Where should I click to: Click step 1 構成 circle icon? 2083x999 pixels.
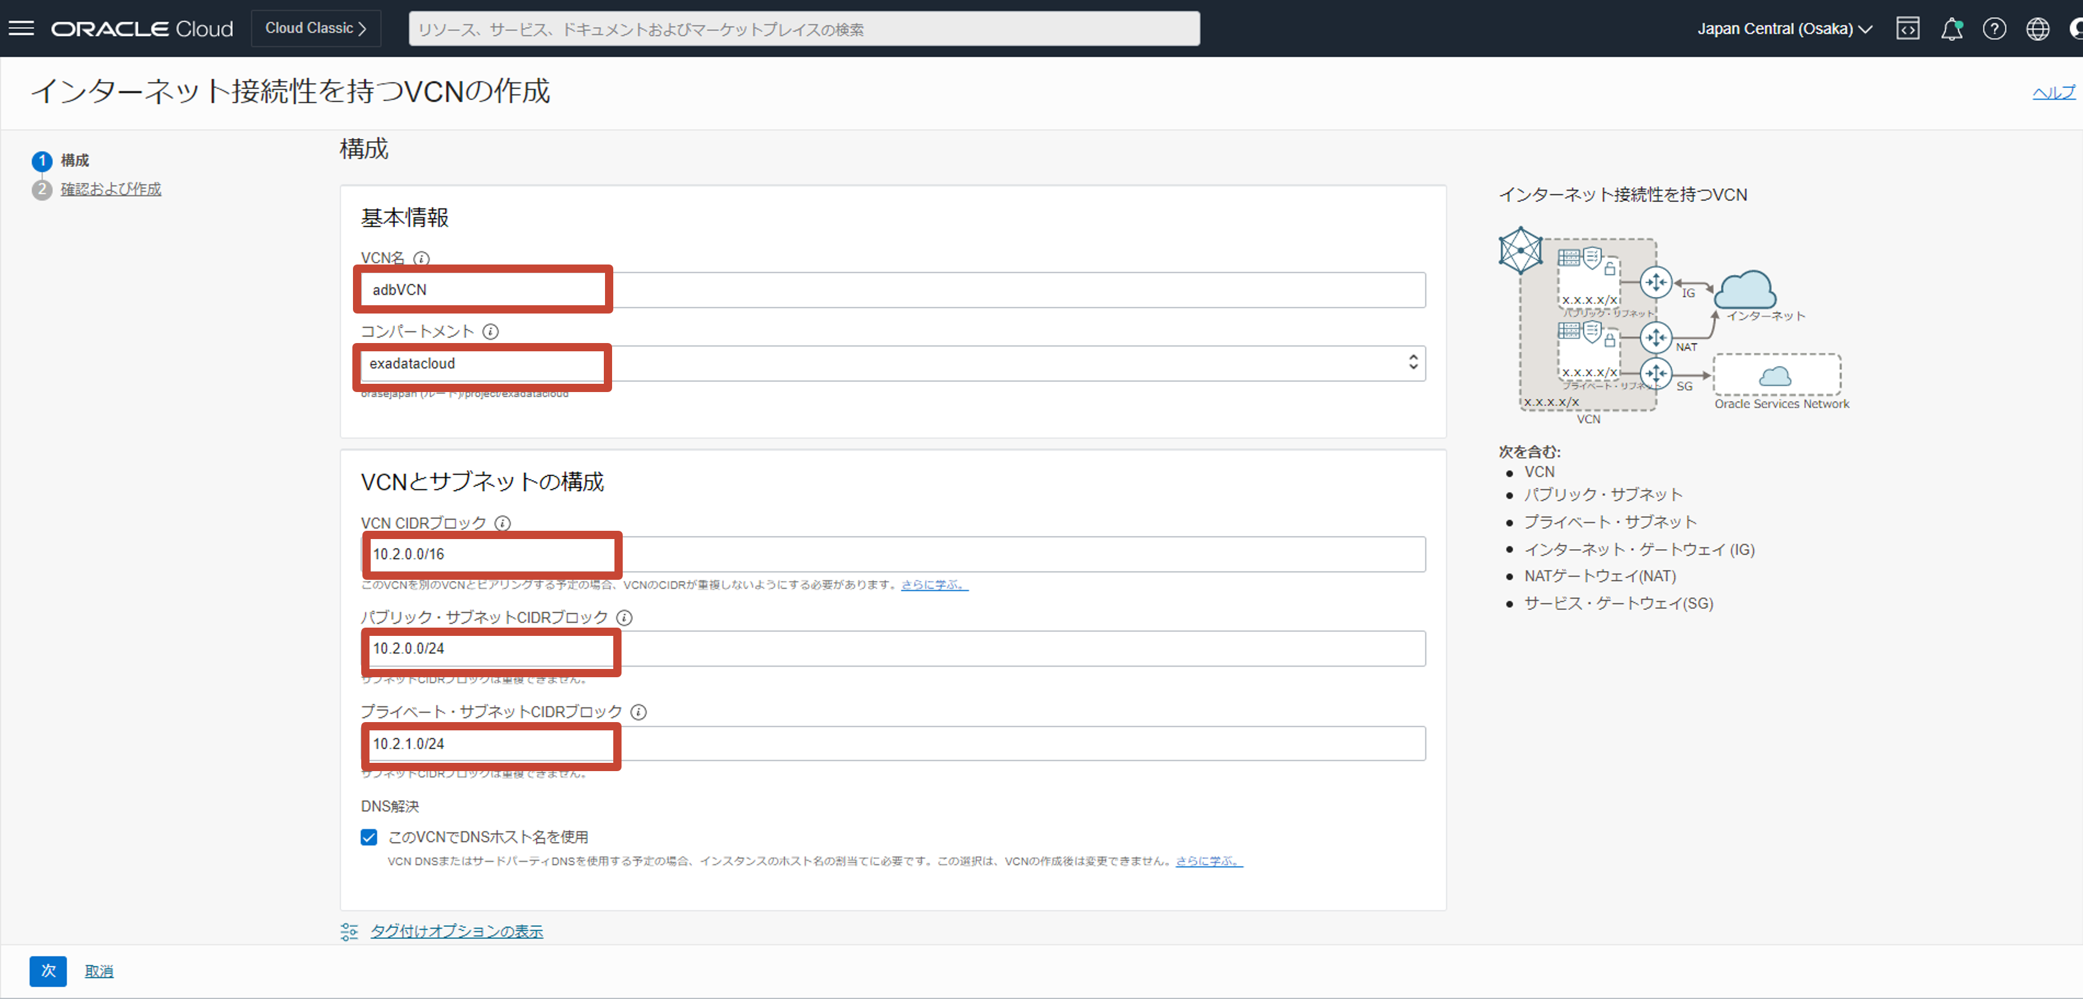[x=42, y=160]
